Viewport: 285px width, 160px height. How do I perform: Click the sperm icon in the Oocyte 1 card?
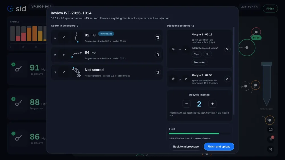tap(186, 49)
